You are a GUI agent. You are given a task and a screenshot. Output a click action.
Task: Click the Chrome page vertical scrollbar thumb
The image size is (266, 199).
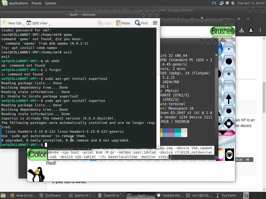tap(264, 97)
